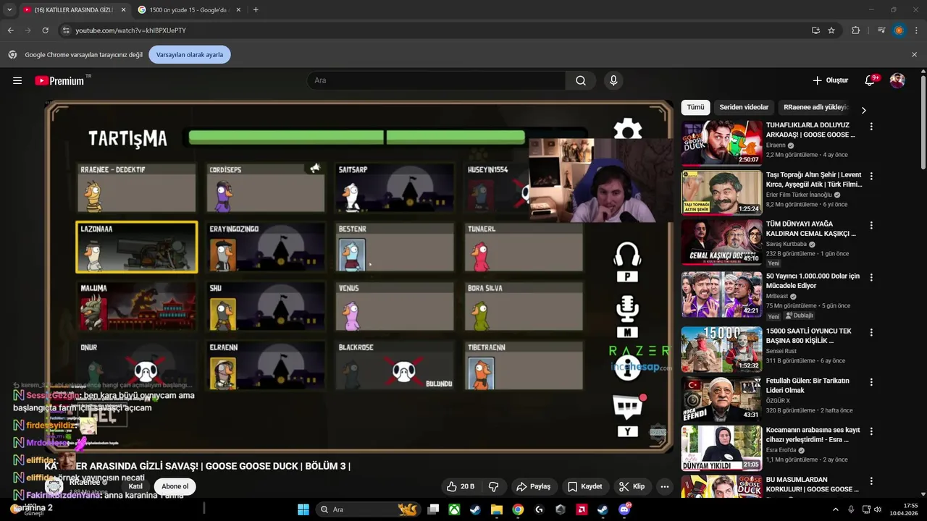Create a clip with Klip button
Screen dimensions: 927x521
(632, 486)
